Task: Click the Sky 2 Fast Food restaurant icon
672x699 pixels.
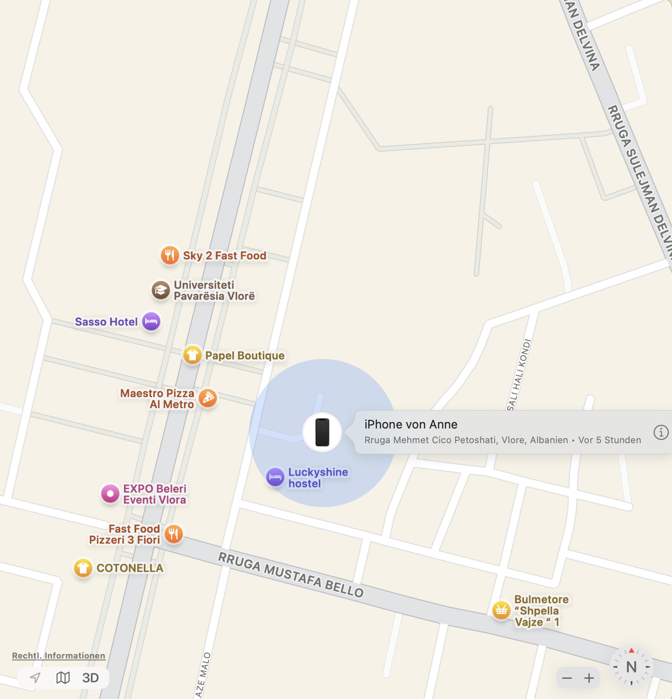Action: coord(170,255)
